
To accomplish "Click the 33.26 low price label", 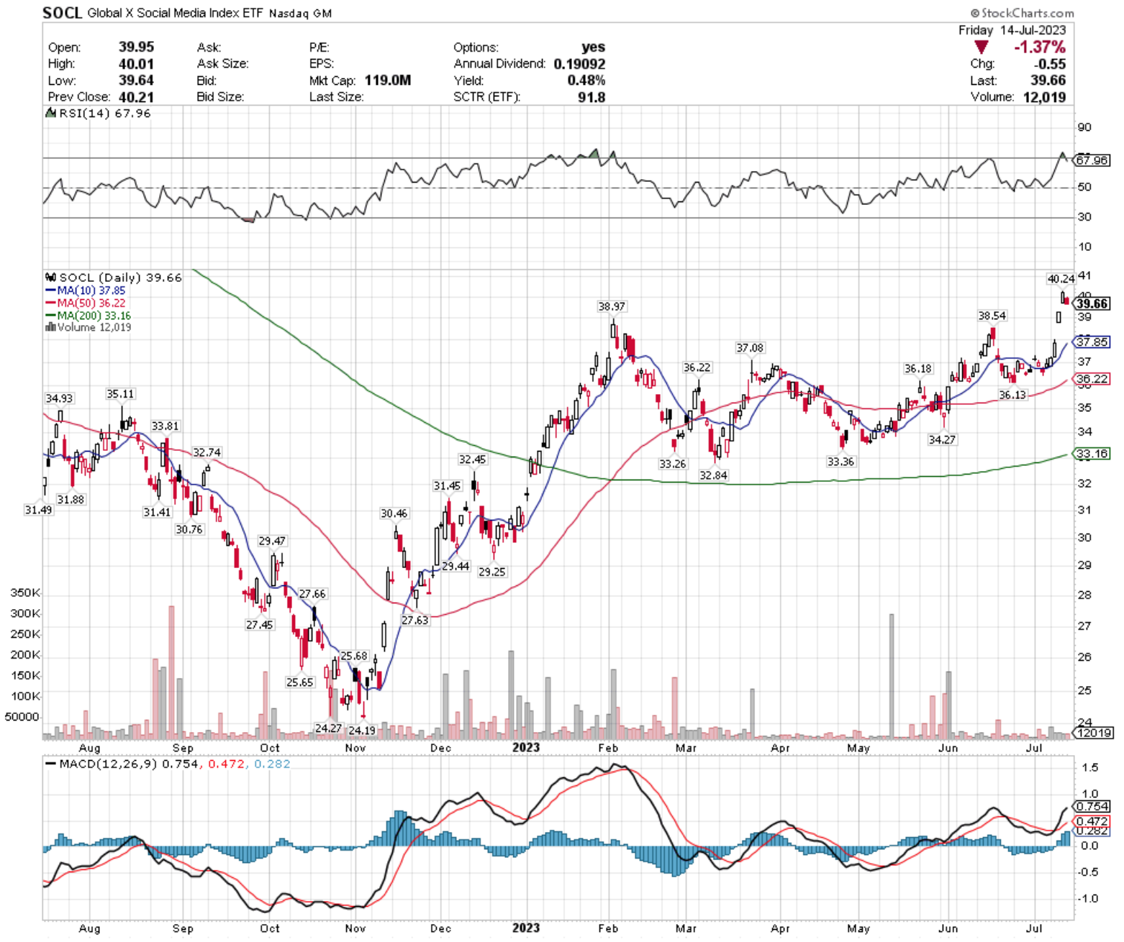I will (x=673, y=464).
